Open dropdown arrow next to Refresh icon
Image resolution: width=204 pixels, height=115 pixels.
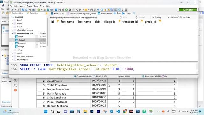click(x=42, y=10)
